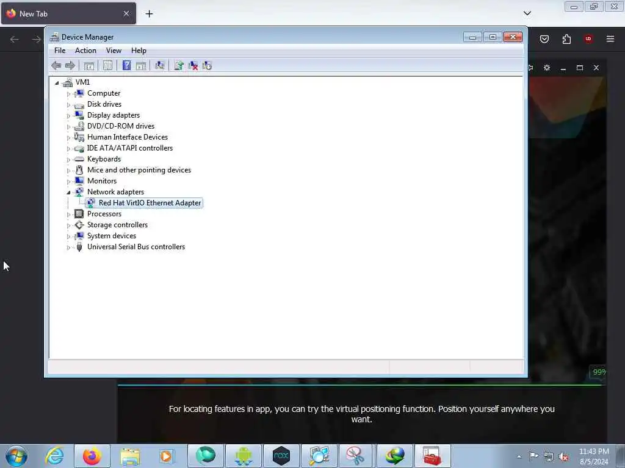Click the USB controllers plug icon
Image resolution: width=625 pixels, height=468 pixels.
[x=79, y=247]
